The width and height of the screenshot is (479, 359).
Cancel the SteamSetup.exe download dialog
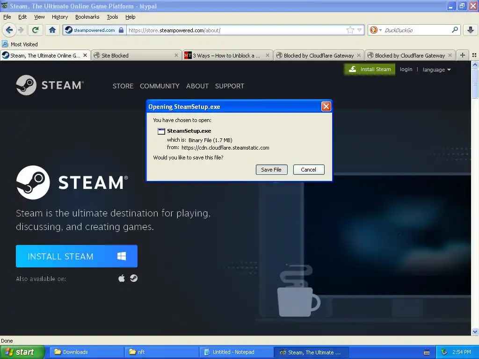(x=309, y=170)
